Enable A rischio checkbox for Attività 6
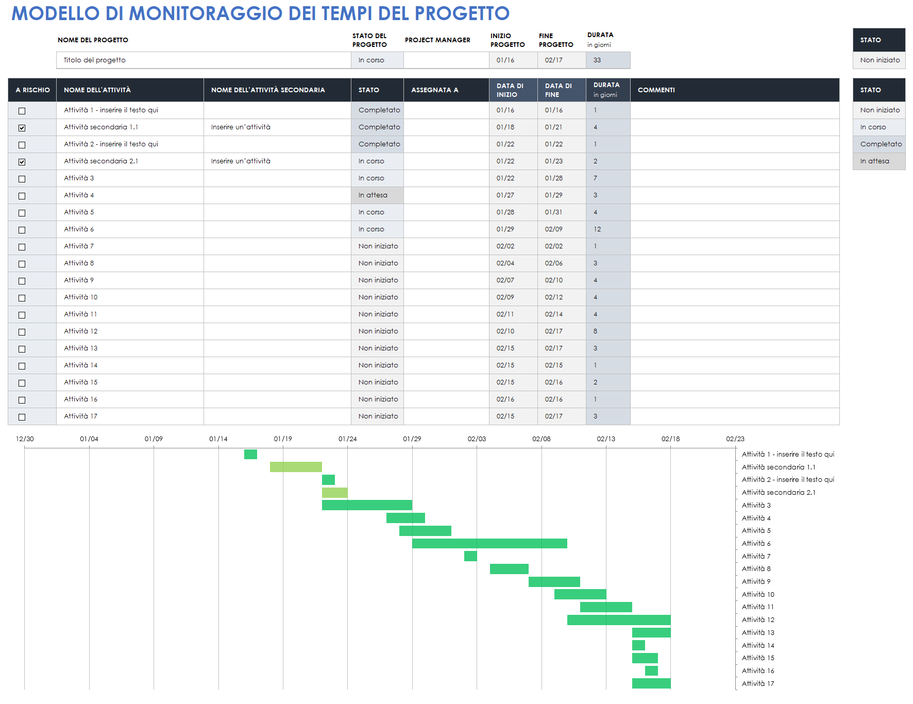This screenshot has width=913, height=704. point(22,230)
